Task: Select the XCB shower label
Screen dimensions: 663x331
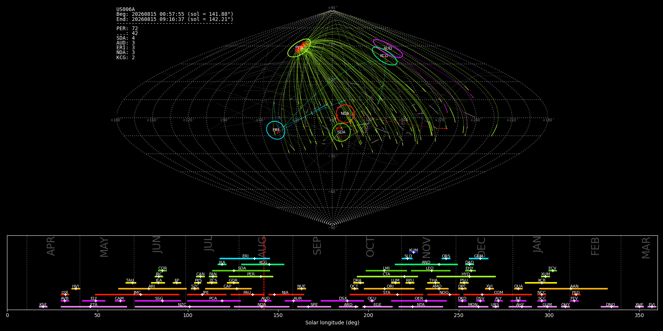Action: 542,281
